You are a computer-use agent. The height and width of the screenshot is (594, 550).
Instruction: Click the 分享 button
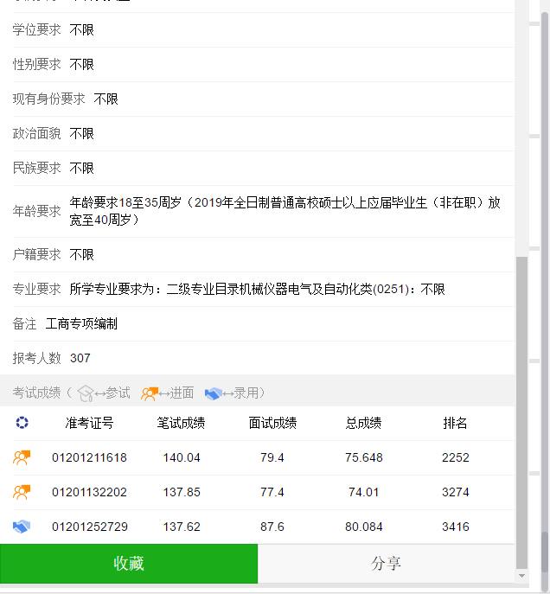pos(386,564)
